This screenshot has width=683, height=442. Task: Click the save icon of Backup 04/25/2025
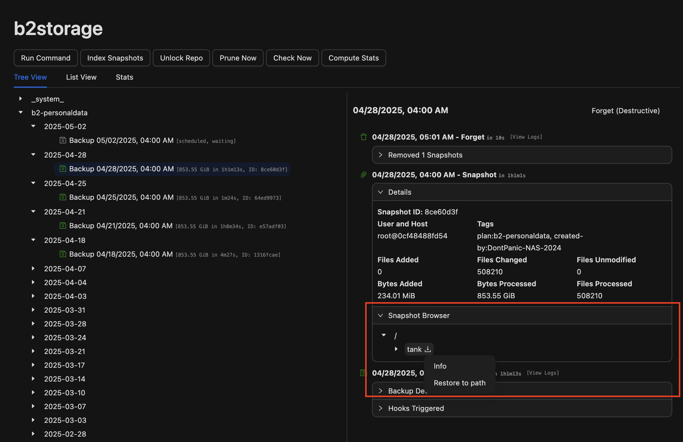63,197
